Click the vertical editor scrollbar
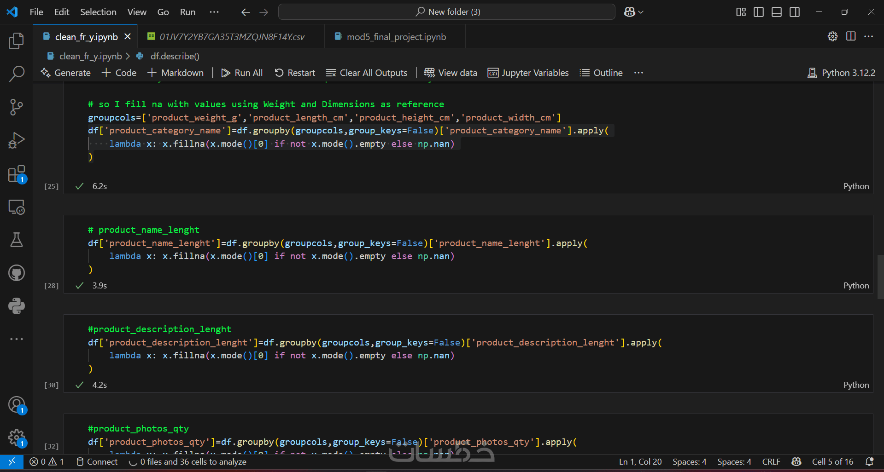This screenshot has height=472, width=884. click(x=880, y=276)
